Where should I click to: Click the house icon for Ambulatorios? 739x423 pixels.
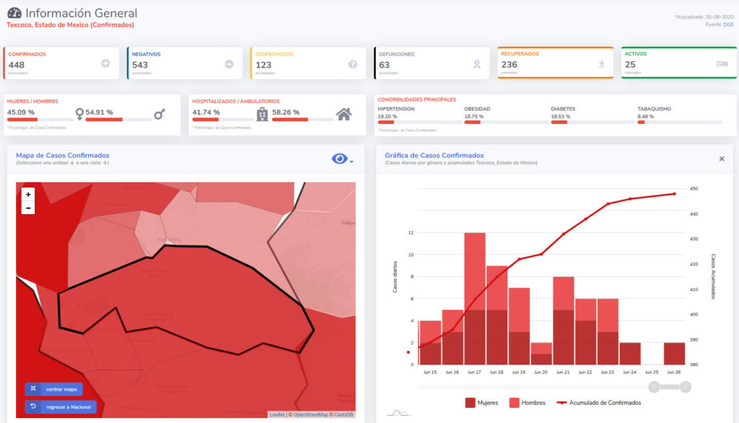pyautogui.click(x=344, y=114)
